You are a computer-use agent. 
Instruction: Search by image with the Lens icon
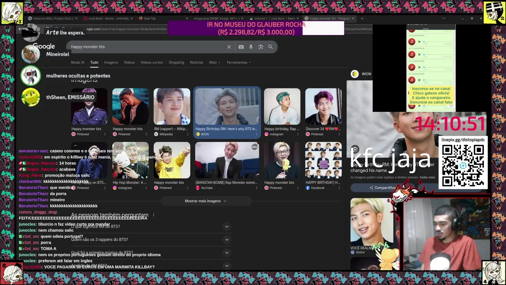coord(261,47)
